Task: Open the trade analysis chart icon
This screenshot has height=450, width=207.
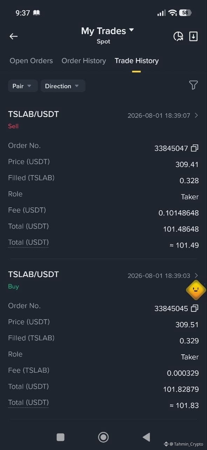Action: [178, 36]
